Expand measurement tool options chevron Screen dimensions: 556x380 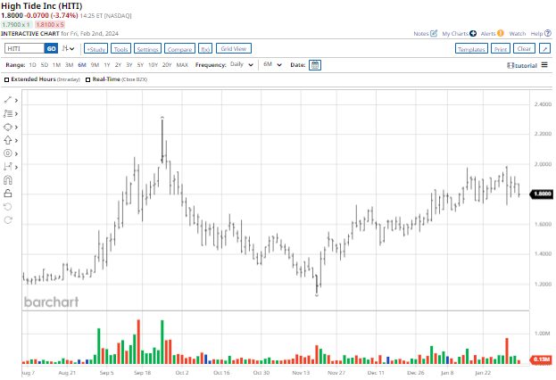click(x=16, y=167)
